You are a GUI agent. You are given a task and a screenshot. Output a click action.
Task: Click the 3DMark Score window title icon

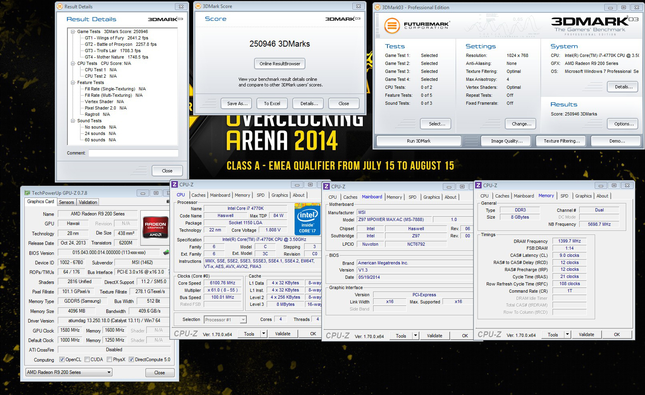click(198, 6)
